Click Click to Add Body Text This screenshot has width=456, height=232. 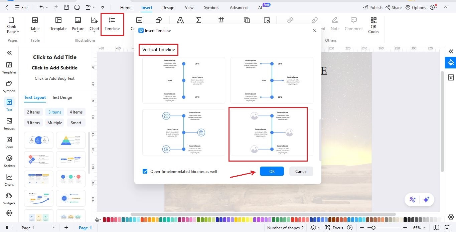(x=55, y=78)
